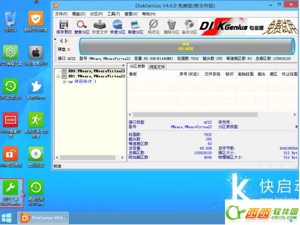Click the next disk orange arrow

(67, 41)
